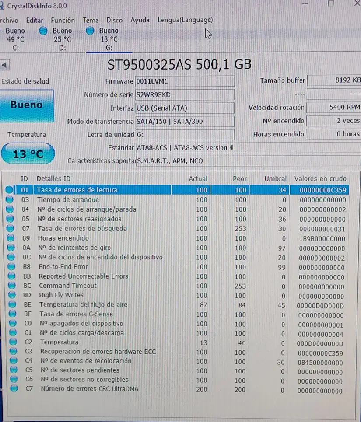
Task: Click status icon for Reported Uncorrectable Errors
Action: 11,276
